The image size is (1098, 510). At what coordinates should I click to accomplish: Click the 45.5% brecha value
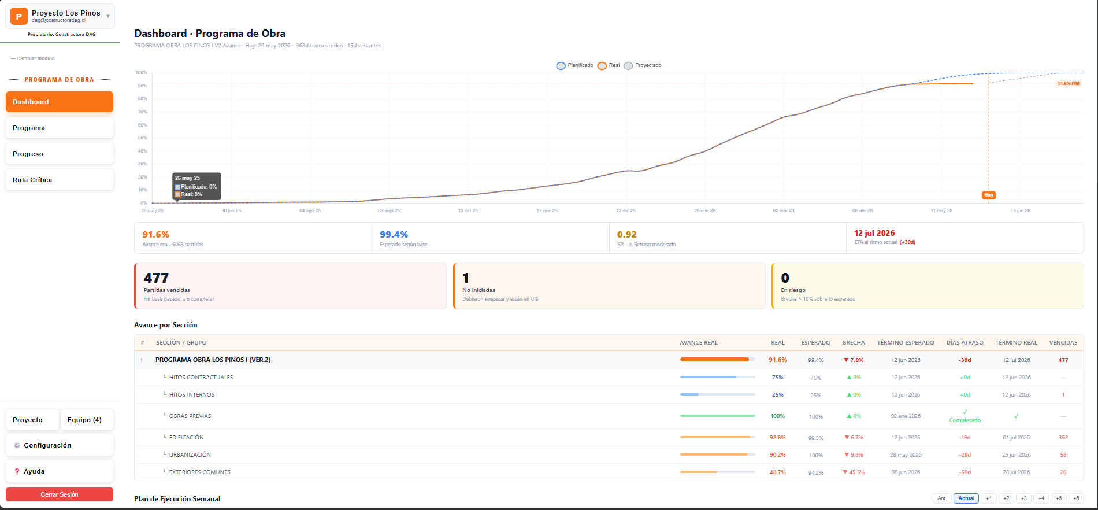856,472
